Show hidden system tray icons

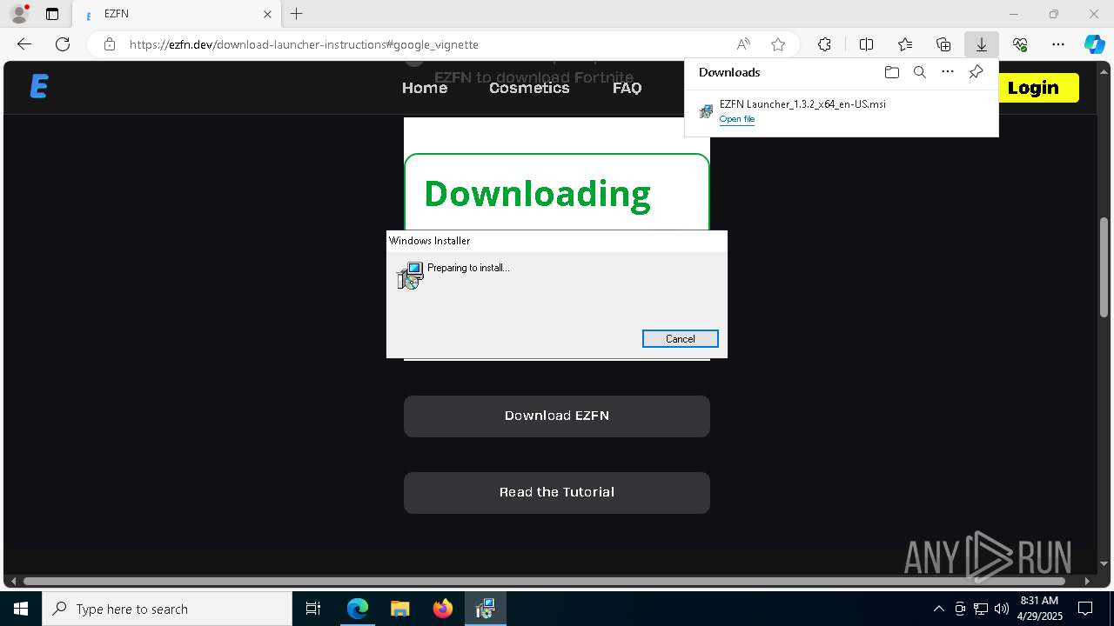pyautogui.click(x=939, y=609)
